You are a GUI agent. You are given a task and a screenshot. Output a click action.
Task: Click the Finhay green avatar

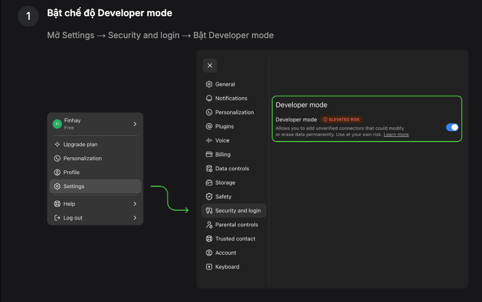(57, 124)
